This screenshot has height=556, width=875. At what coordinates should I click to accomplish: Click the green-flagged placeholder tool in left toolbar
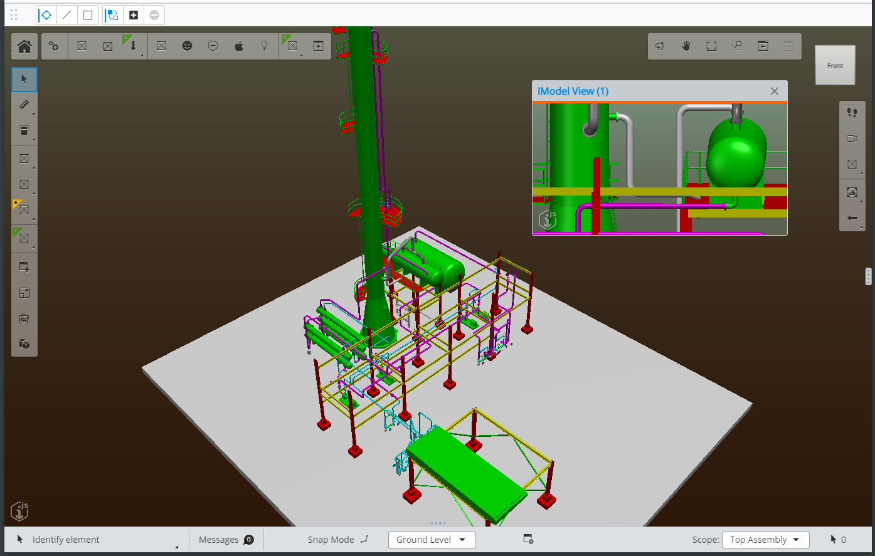[24, 238]
